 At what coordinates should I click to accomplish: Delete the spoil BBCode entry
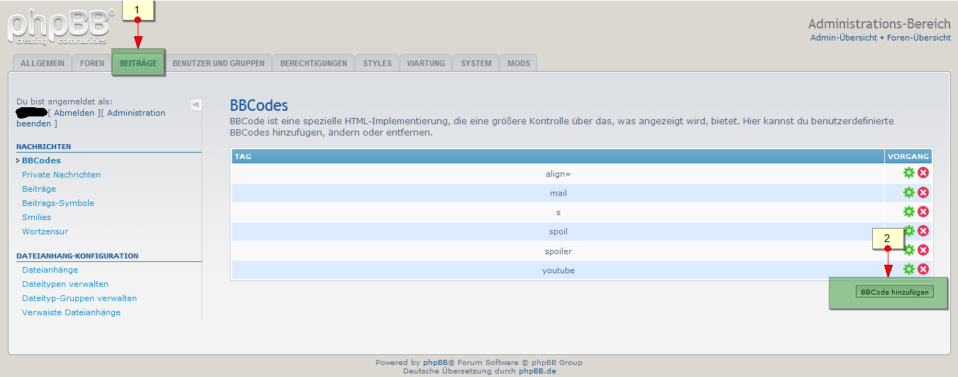923,231
